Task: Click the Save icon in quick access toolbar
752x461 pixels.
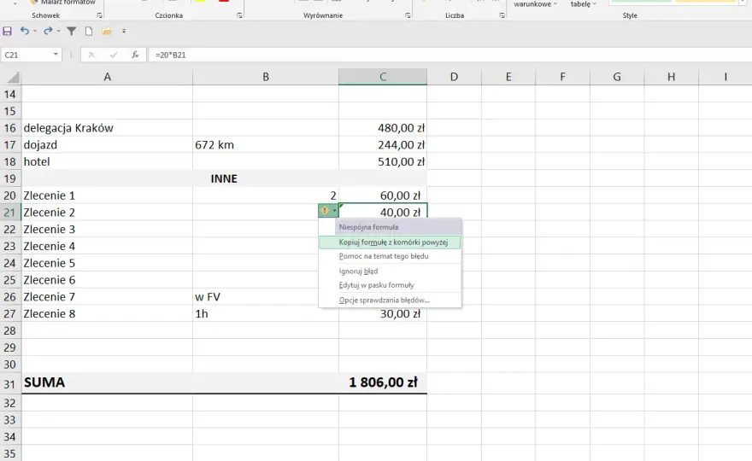Action: [x=7, y=31]
